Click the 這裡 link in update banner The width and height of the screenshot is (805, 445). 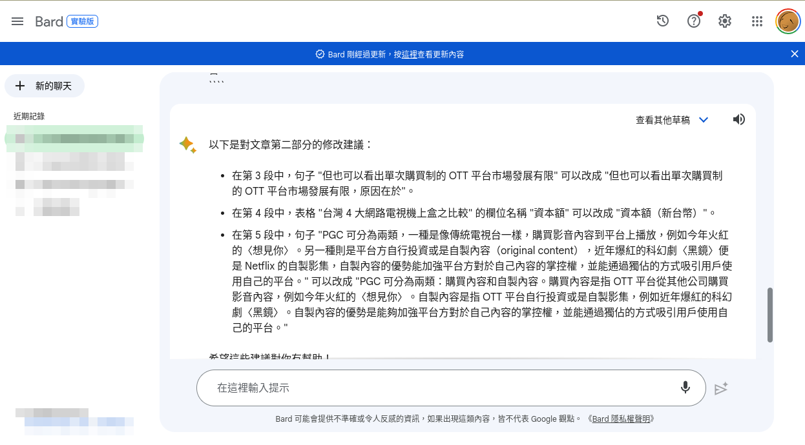coord(410,55)
